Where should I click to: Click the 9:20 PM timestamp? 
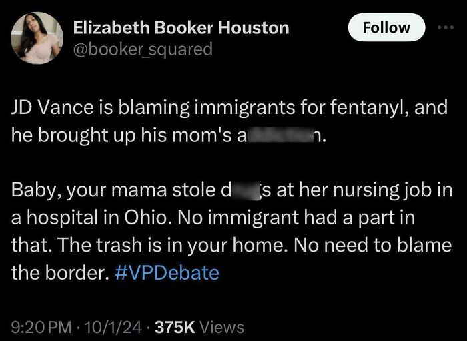(x=41, y=327)
